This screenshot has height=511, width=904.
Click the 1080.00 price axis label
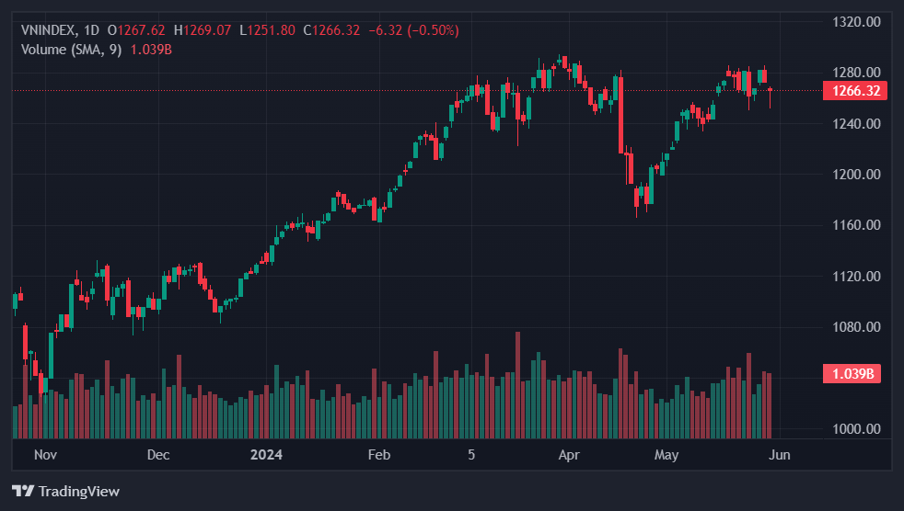(x=856, y=327)
